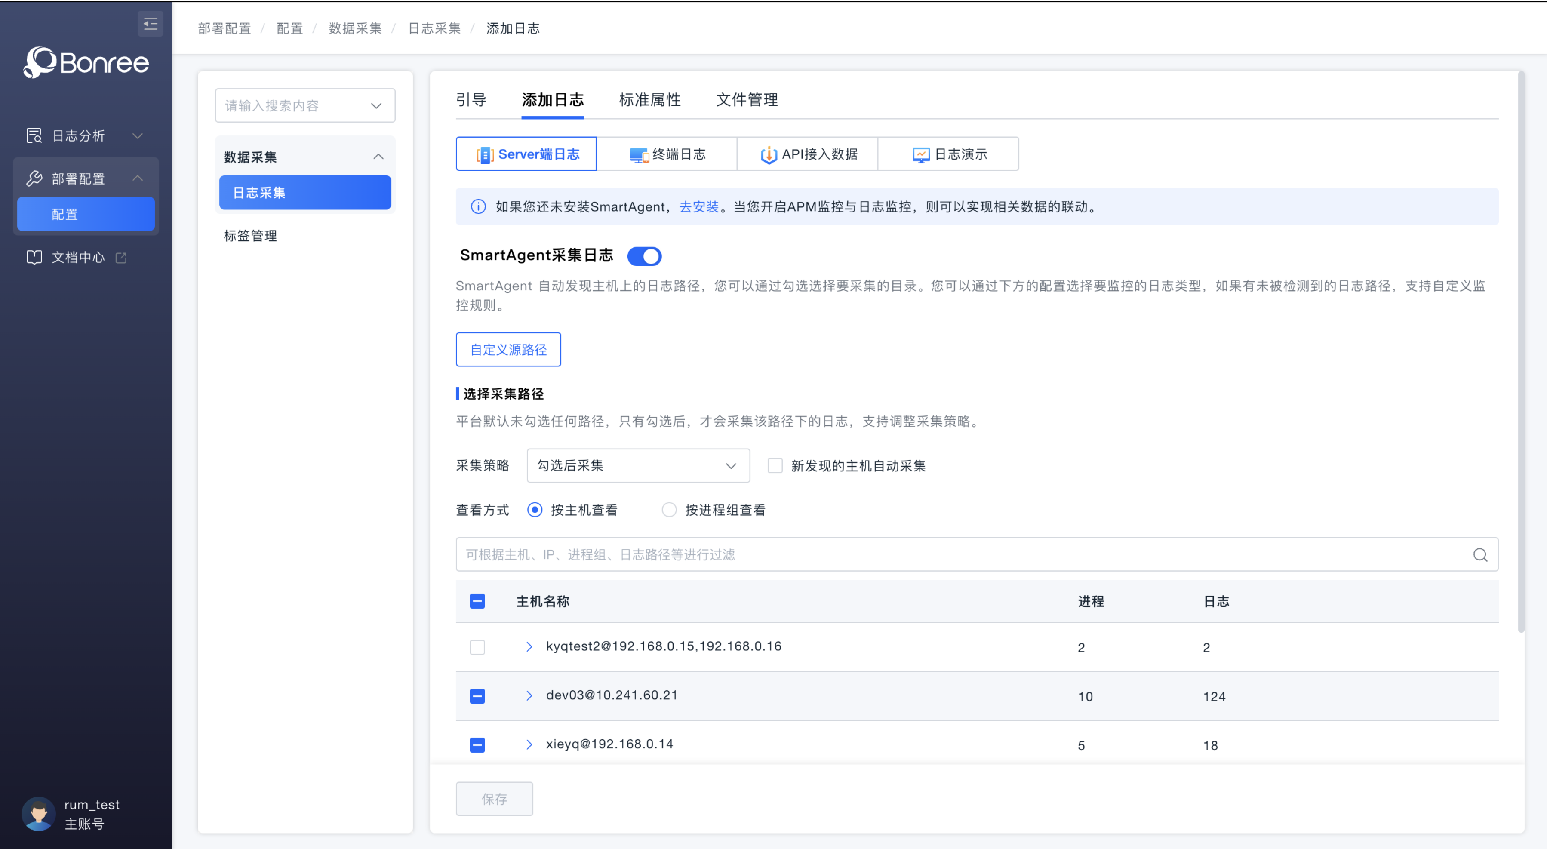
Task: Click the info icon in the SmartAgent notice
Action: pyautogui.click(x=478, y=207)
